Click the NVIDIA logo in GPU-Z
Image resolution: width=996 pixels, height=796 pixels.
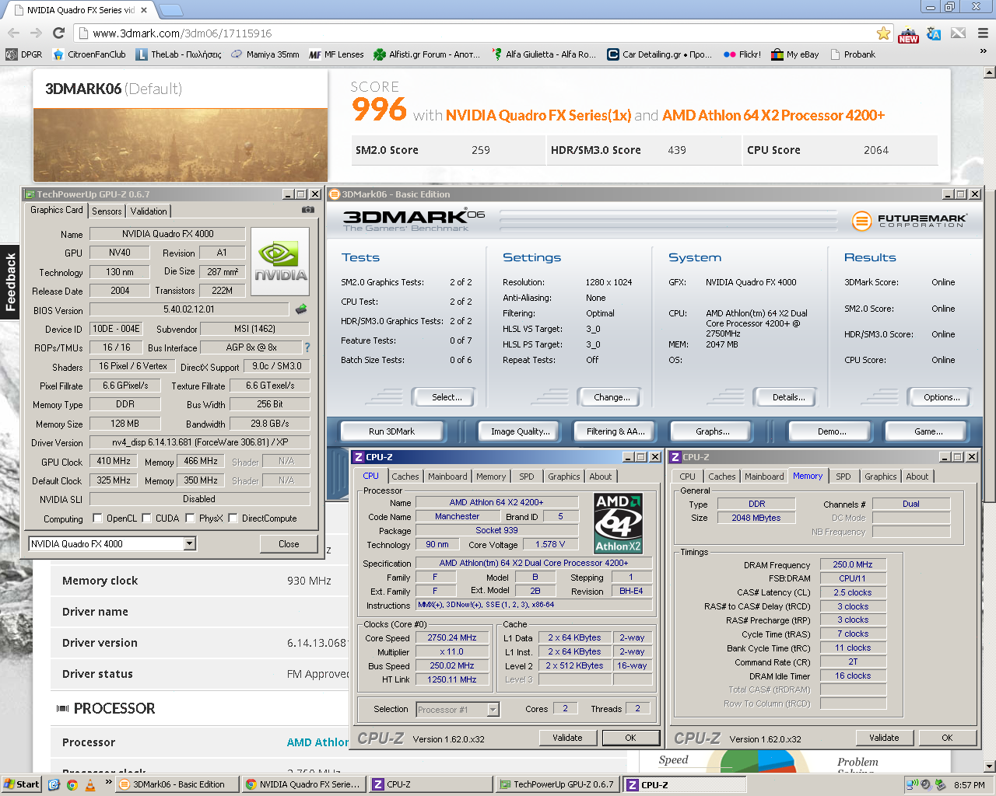[280, 263]
